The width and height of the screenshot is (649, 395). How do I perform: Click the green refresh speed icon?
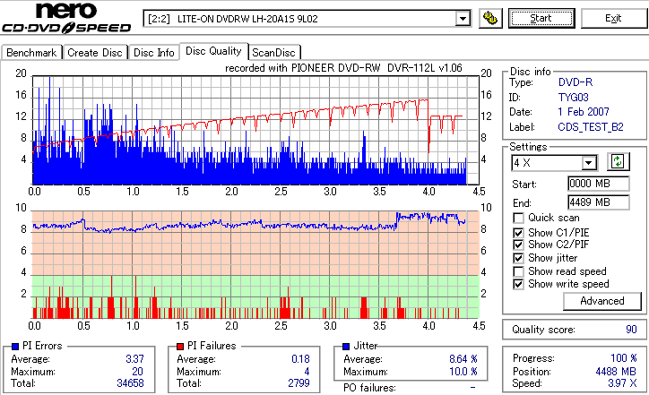618,162
